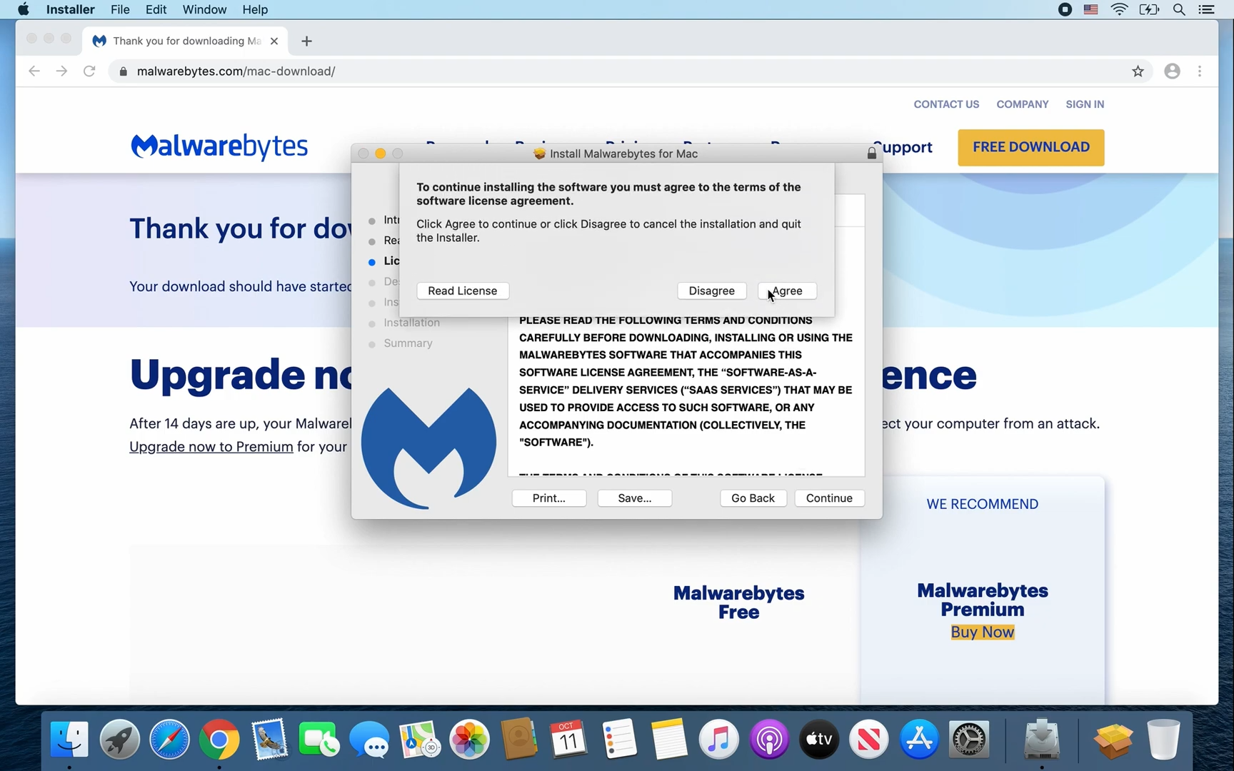Open Contacts from the Dock

tap(519, 739)
